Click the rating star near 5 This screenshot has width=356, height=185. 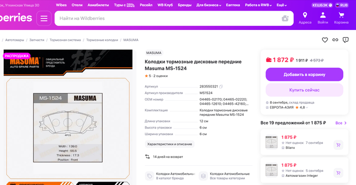tap(146, 76)
